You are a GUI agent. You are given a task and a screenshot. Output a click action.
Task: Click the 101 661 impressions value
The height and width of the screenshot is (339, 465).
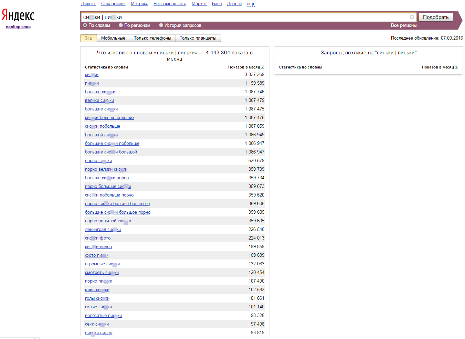256,298
